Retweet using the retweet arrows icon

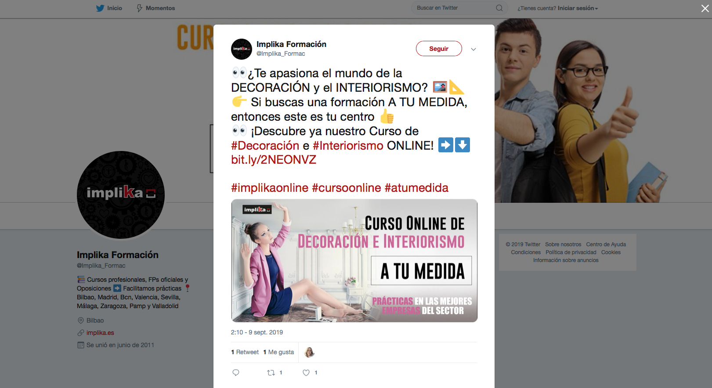click(x=271, y=373)
